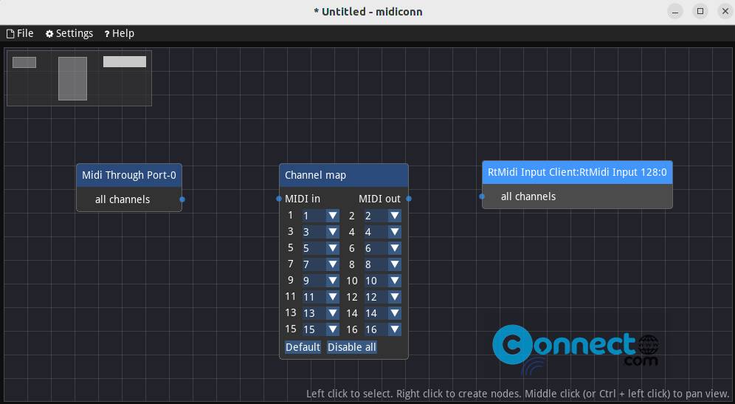Click the Disable all button

[x=352, y=347]
